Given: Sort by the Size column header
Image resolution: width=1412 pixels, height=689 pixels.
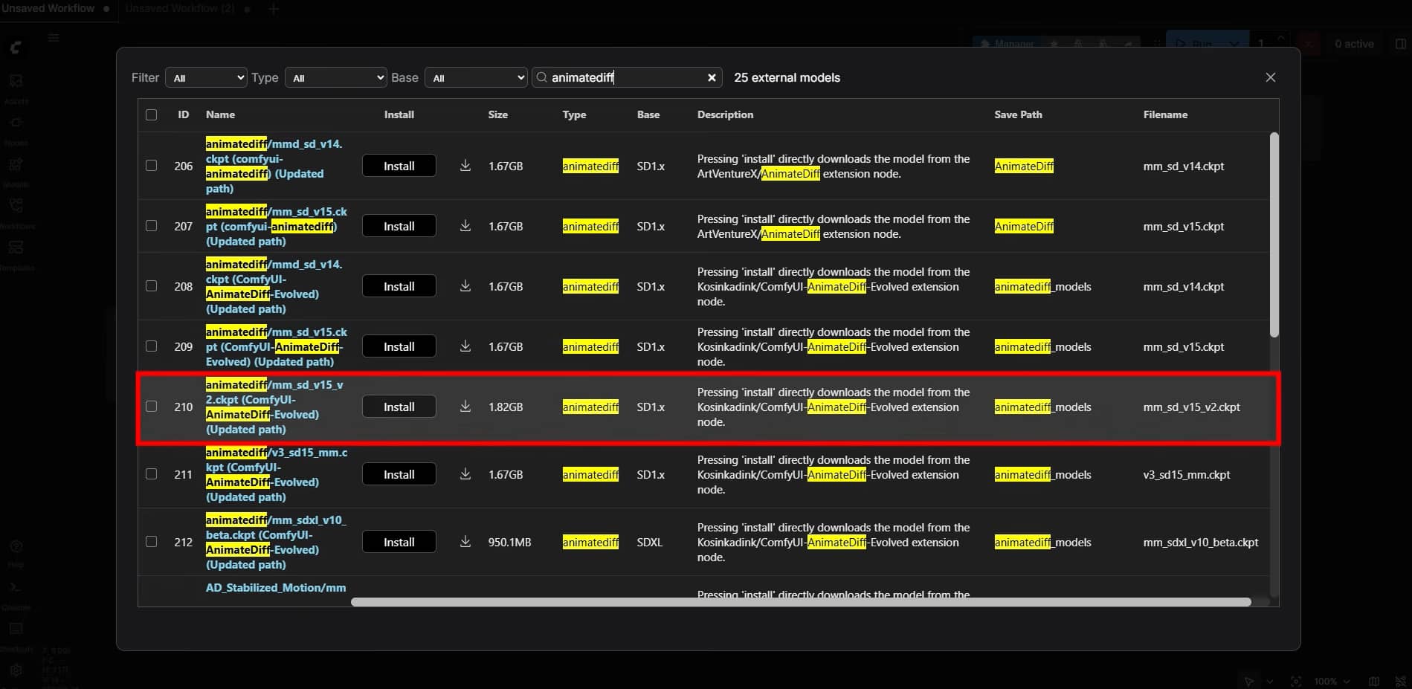Looking at the screenshot, I should (x=497, y=114).
